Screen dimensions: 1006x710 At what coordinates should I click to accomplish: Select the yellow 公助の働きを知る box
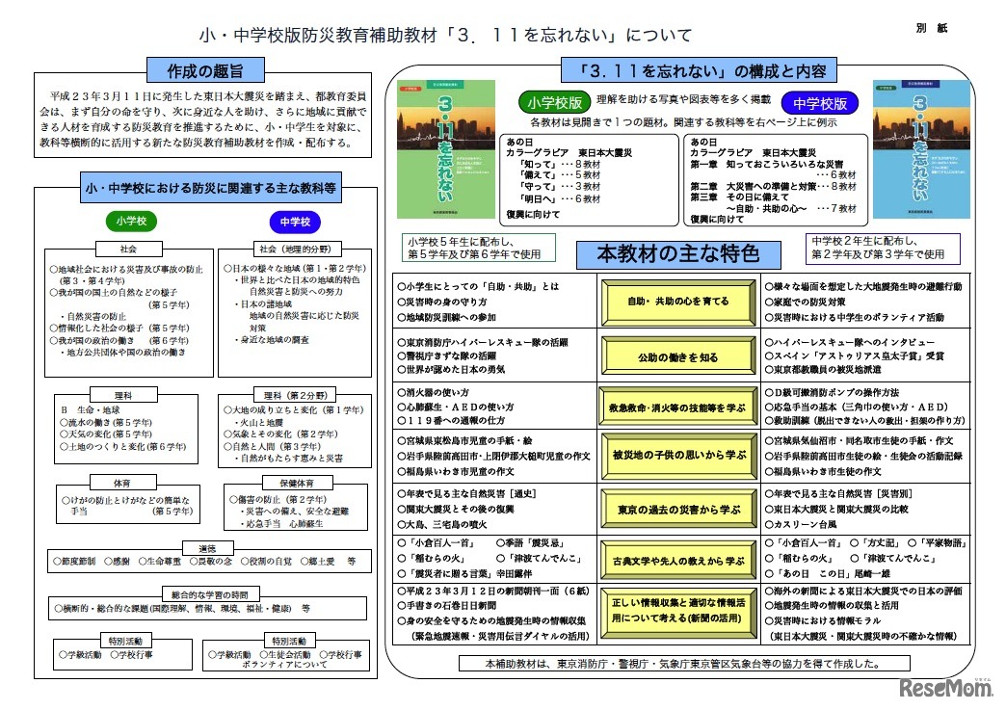coord(677,357)
